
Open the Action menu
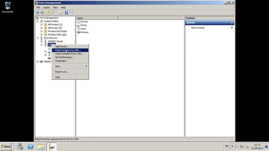pyautogui.click(x=46, y=8)
